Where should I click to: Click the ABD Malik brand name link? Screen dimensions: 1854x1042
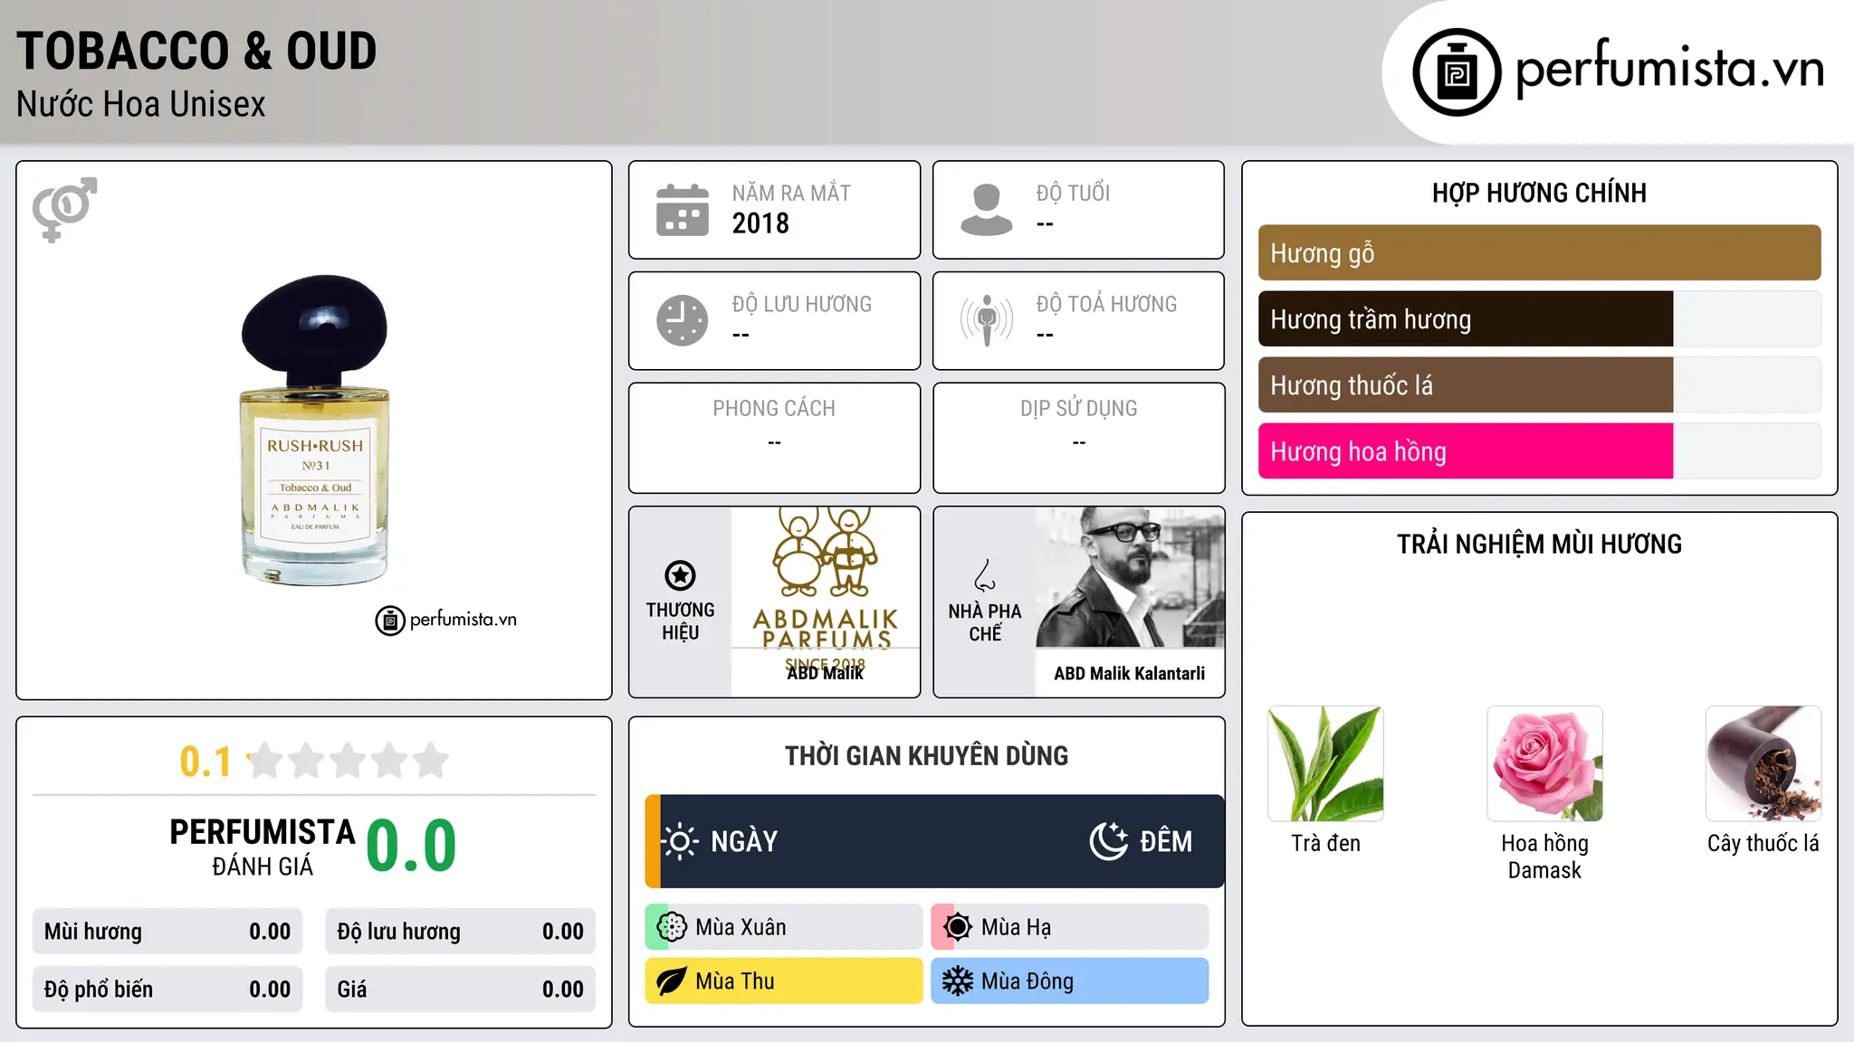[x=826, y=673]
